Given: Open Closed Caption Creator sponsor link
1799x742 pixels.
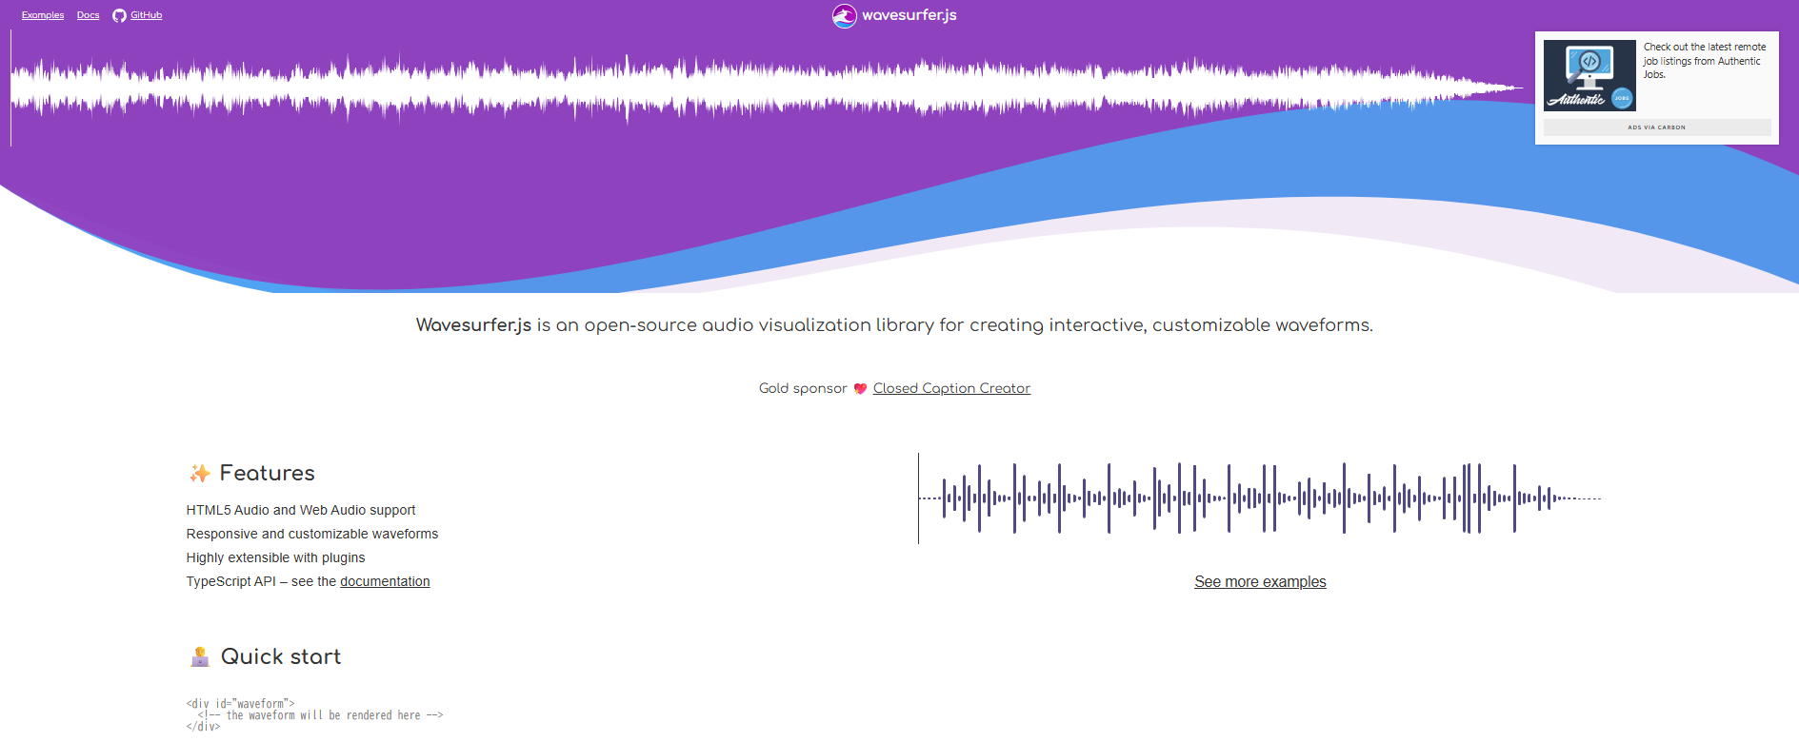Looking at the screenshot, I should click(x=951, y=388).
